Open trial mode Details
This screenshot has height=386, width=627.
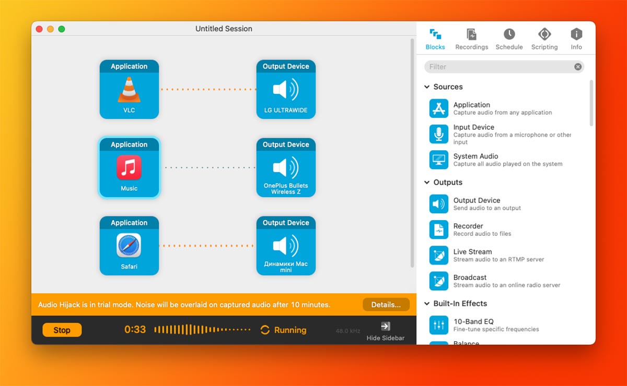(386, 305)
